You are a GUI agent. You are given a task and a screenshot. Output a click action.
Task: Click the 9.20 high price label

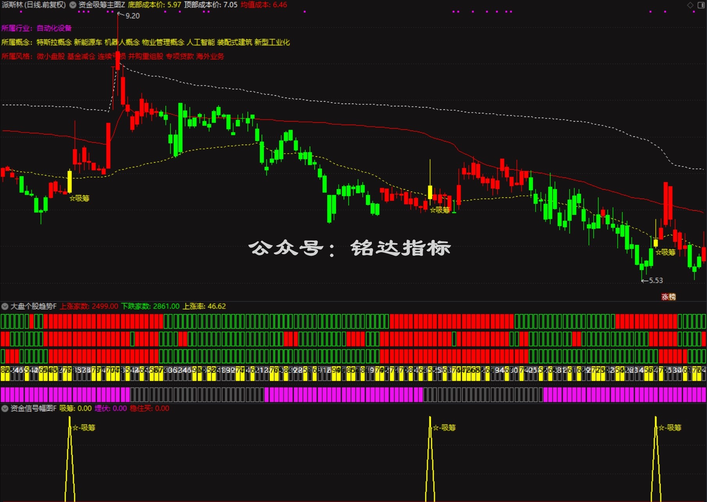(132, 16)
